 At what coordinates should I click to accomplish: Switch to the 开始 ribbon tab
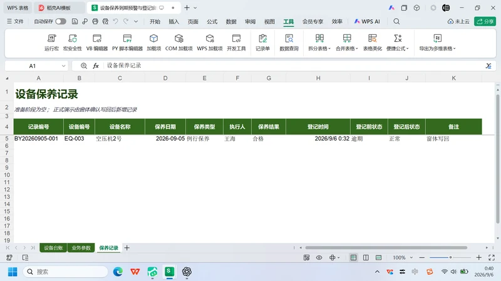pos(155,21)
